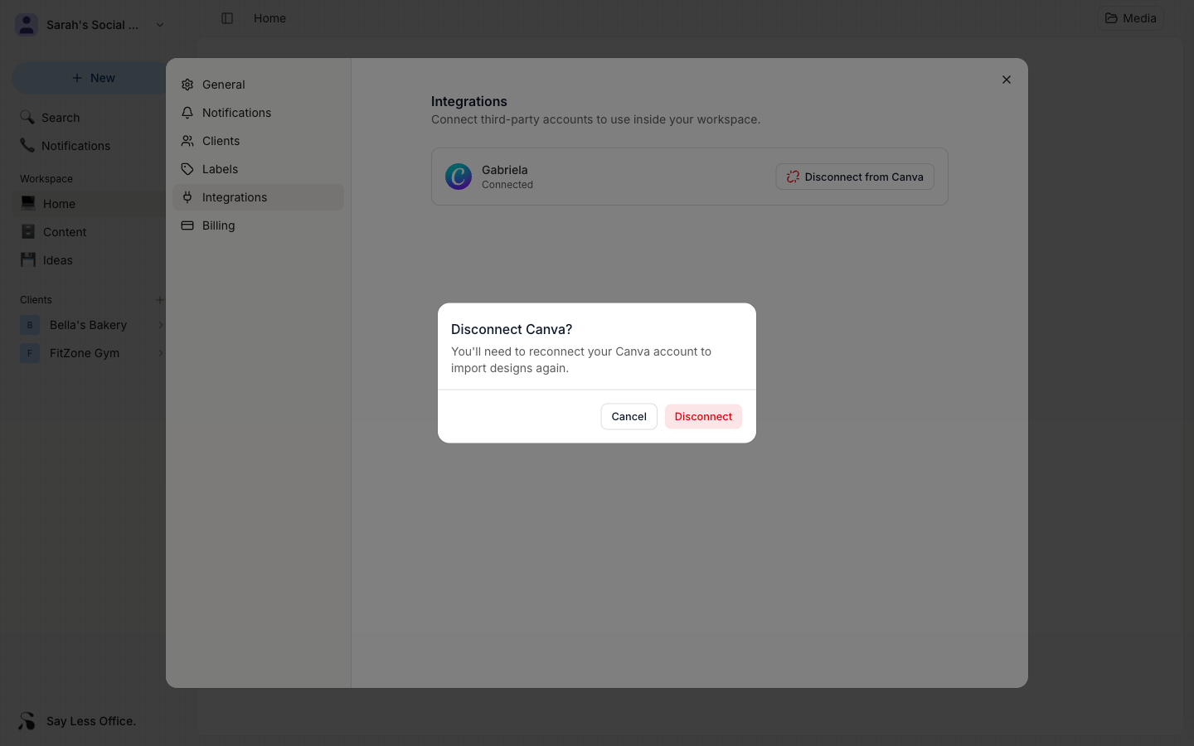The image size is (1194, 746).
Task: Toggle the sidebar panel icon
Action: pos(227,18)
